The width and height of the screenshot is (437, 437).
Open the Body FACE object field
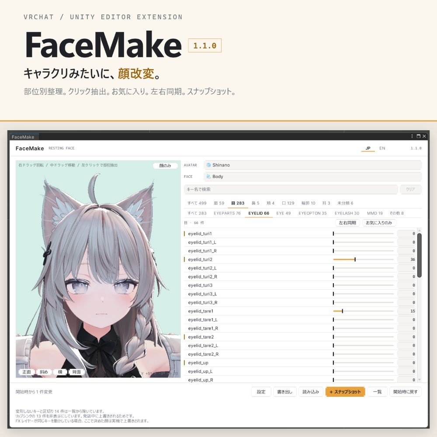(312, 177)
